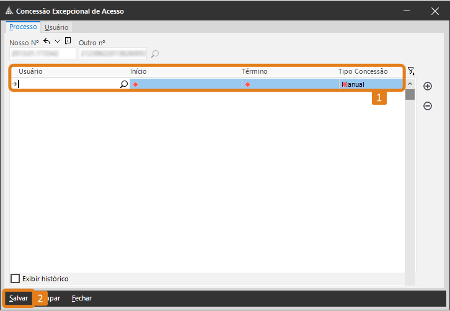
Task: Click the magnifier in the Usuário cell
Action: [124, 84]
